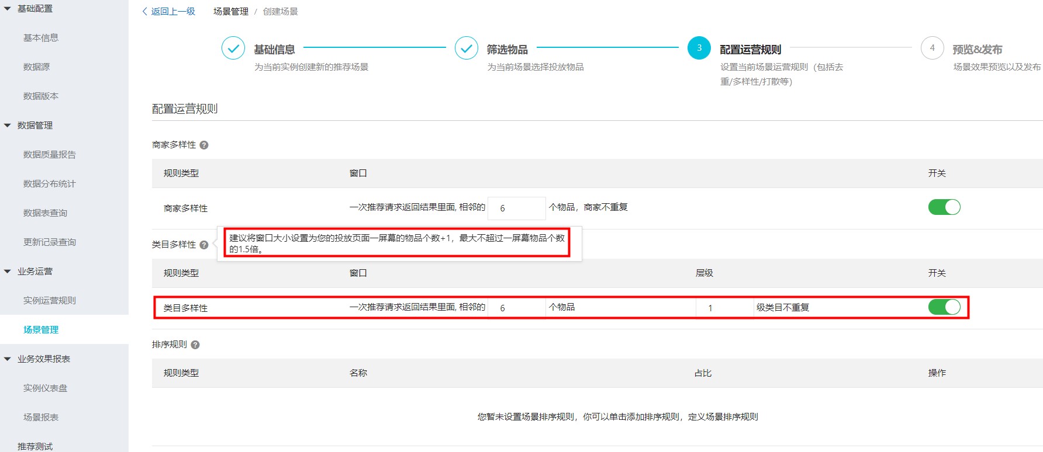Click the 类目多样性 category level input
The width and height of the screenshot is (1043, 452).
(725, 308)
